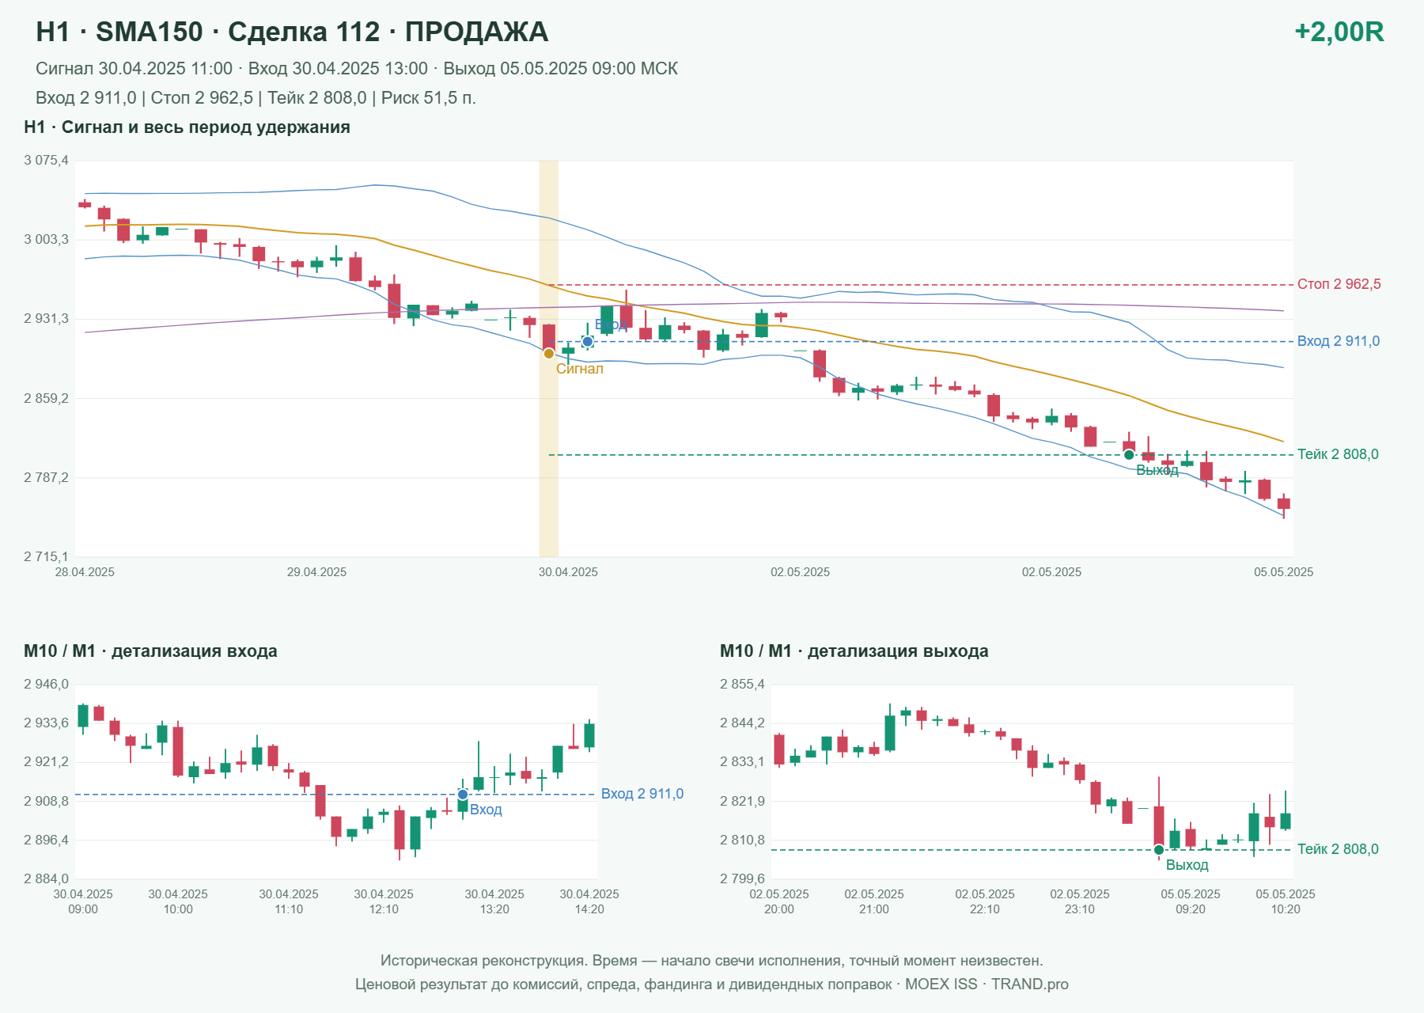Click the Вход/Стоп/Тейк/Риск parameters line

(256, 98)
